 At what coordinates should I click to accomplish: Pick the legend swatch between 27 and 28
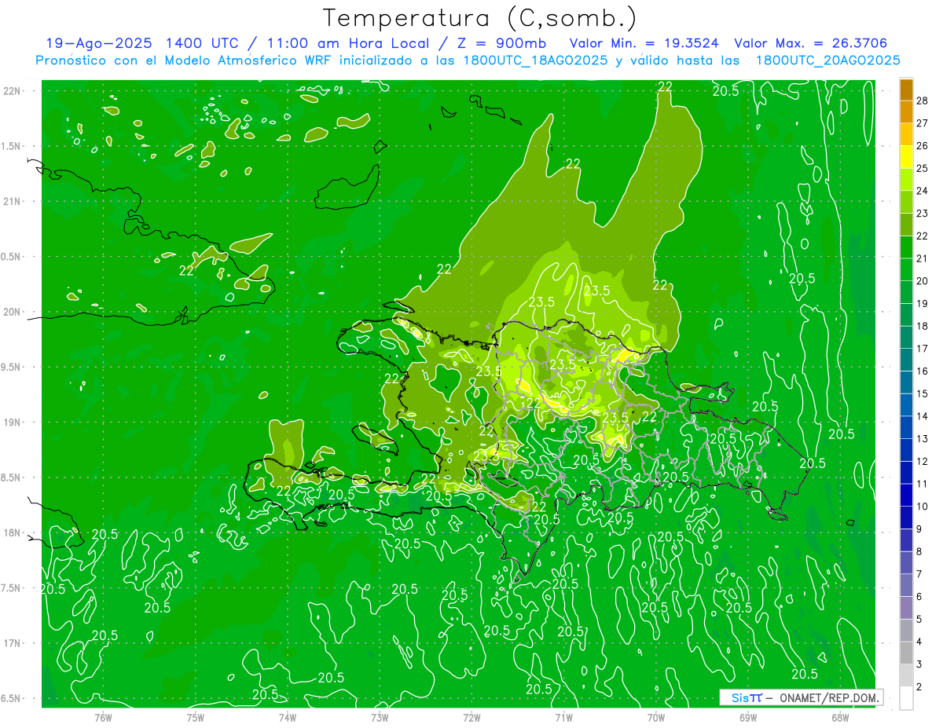pyautogui.click(x=906, y=112)
